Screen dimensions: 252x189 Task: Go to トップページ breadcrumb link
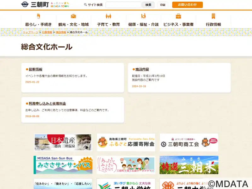tap(31, 32)
